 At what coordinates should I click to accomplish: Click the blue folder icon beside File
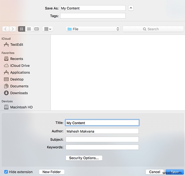(x=69, y=29)
